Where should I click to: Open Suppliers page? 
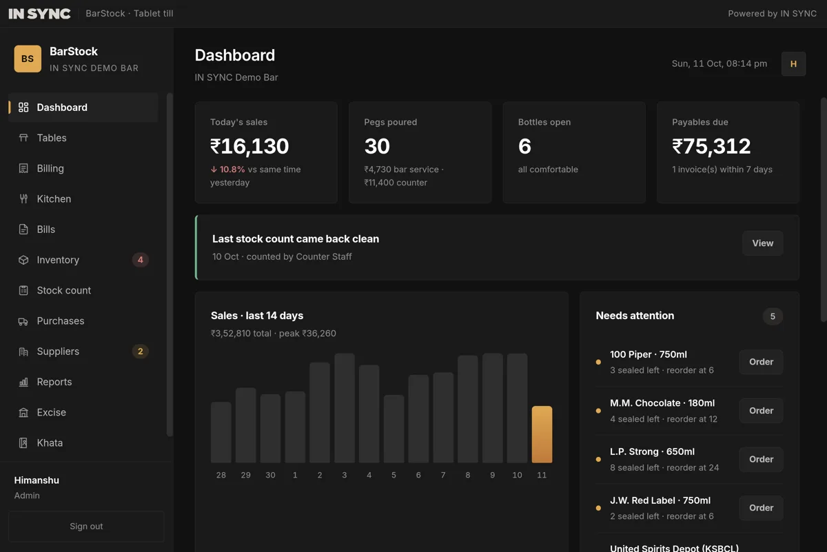[x=83, y=351]
